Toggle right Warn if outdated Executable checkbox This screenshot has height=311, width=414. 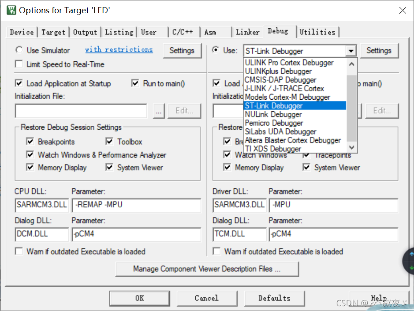coord(216,251)
